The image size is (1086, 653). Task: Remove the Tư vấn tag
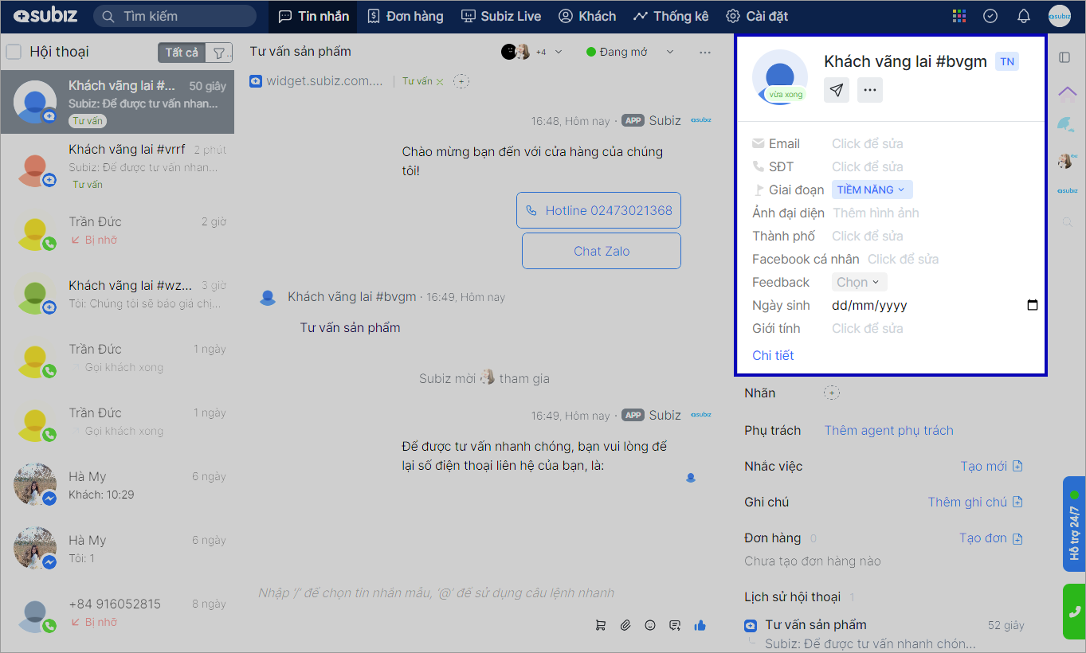[440, 81]
